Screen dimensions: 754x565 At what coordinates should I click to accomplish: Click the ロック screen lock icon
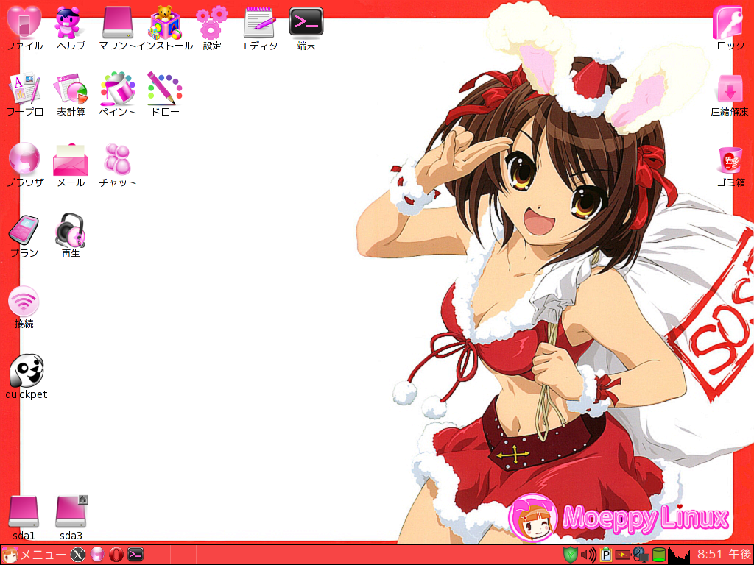click(x=730, y=23)
